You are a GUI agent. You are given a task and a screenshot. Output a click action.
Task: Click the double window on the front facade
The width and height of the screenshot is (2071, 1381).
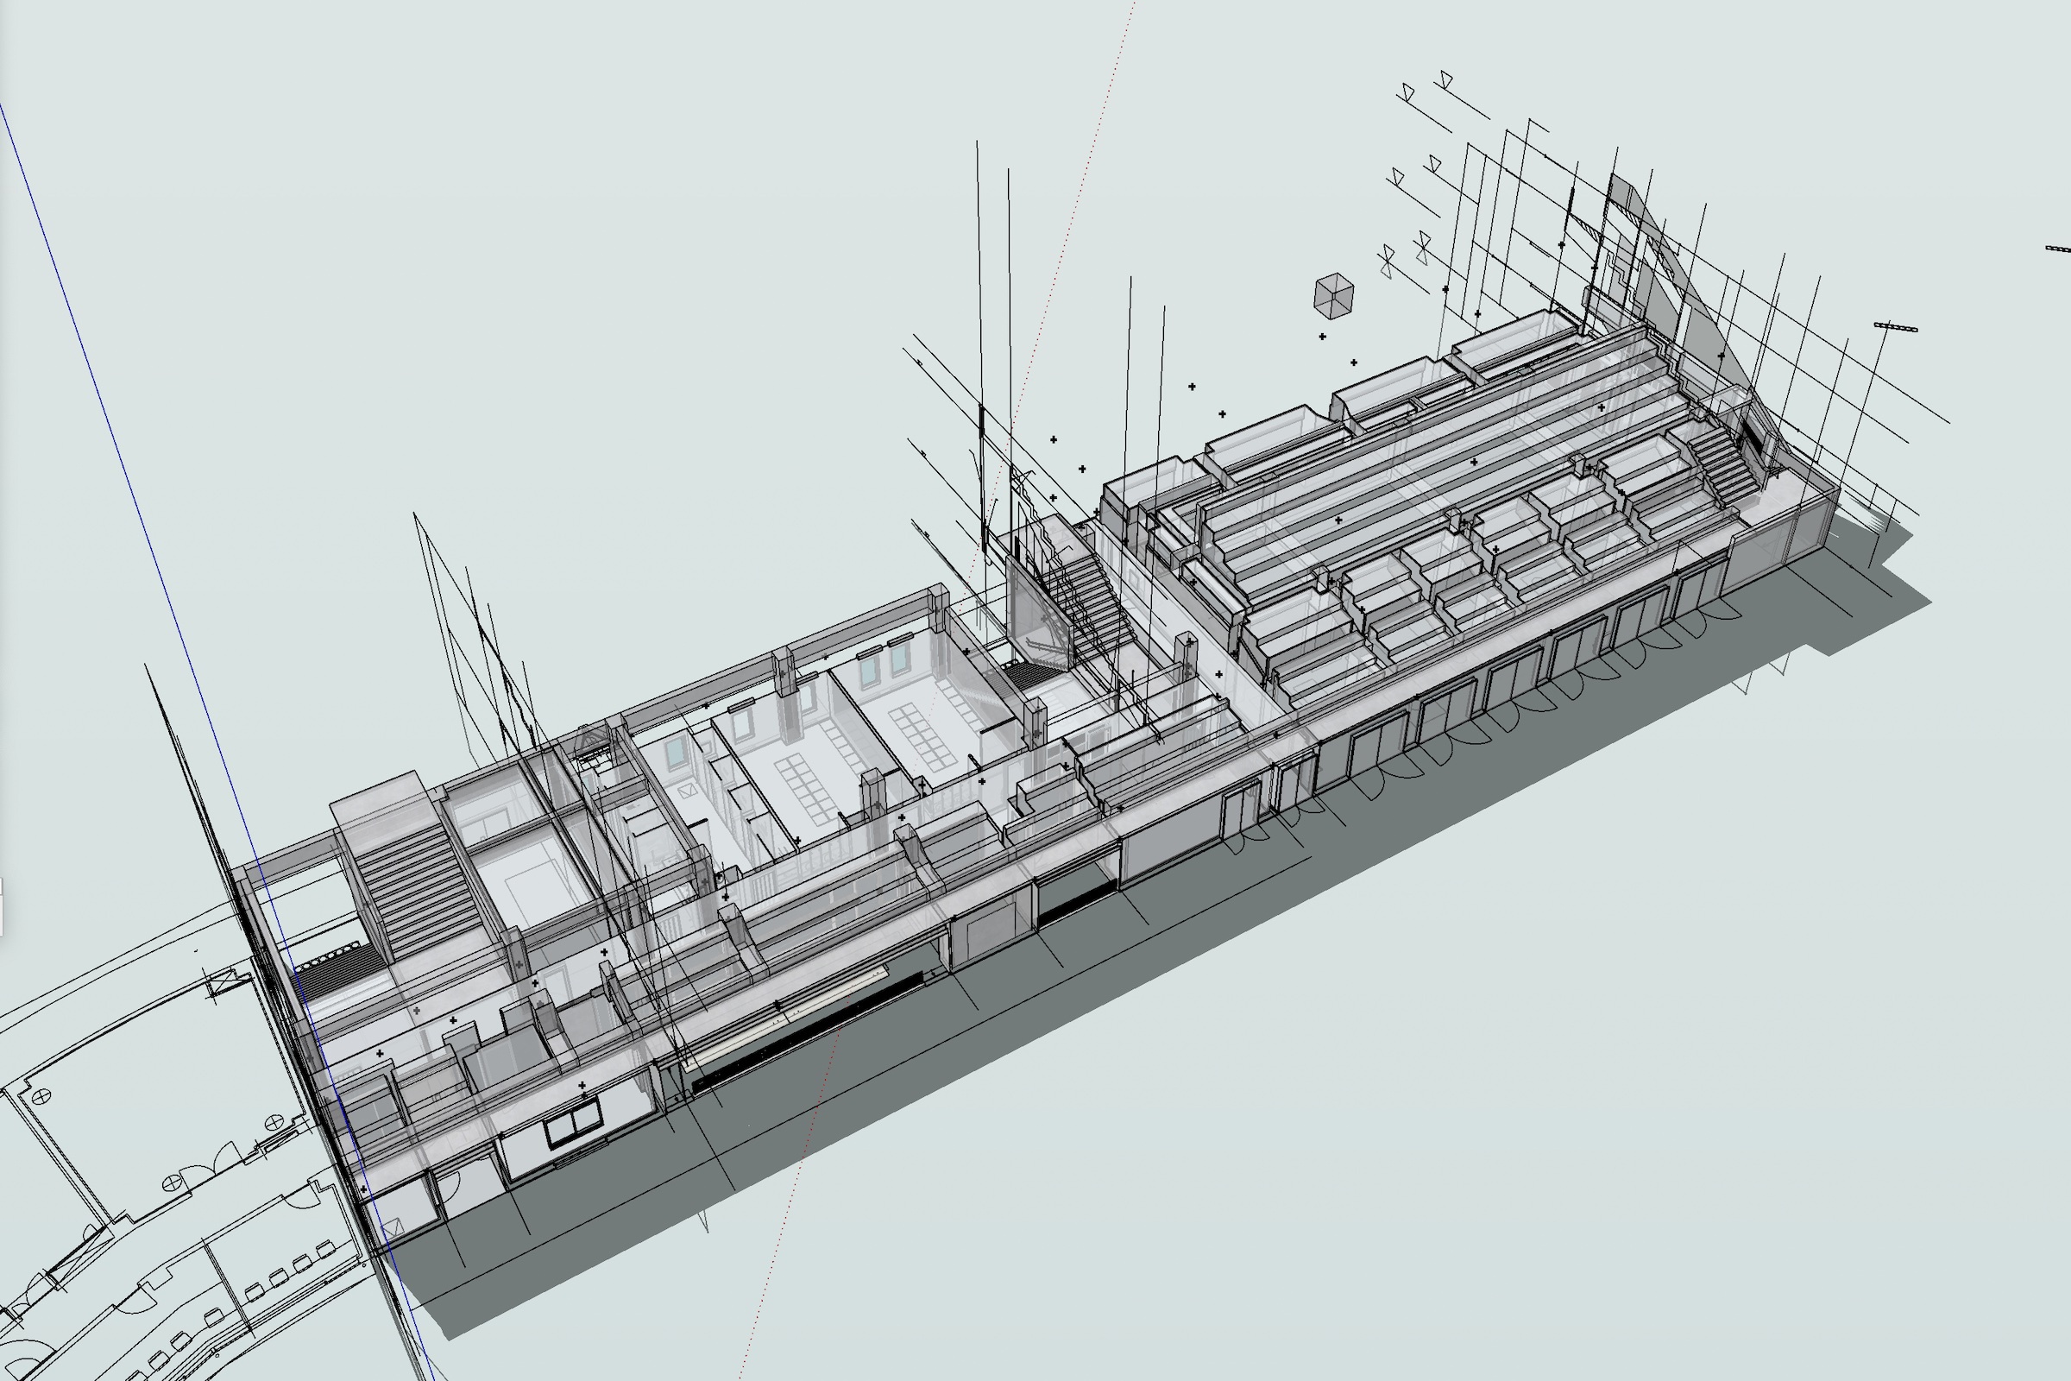pyautogui.click(x=573, y=1127)
